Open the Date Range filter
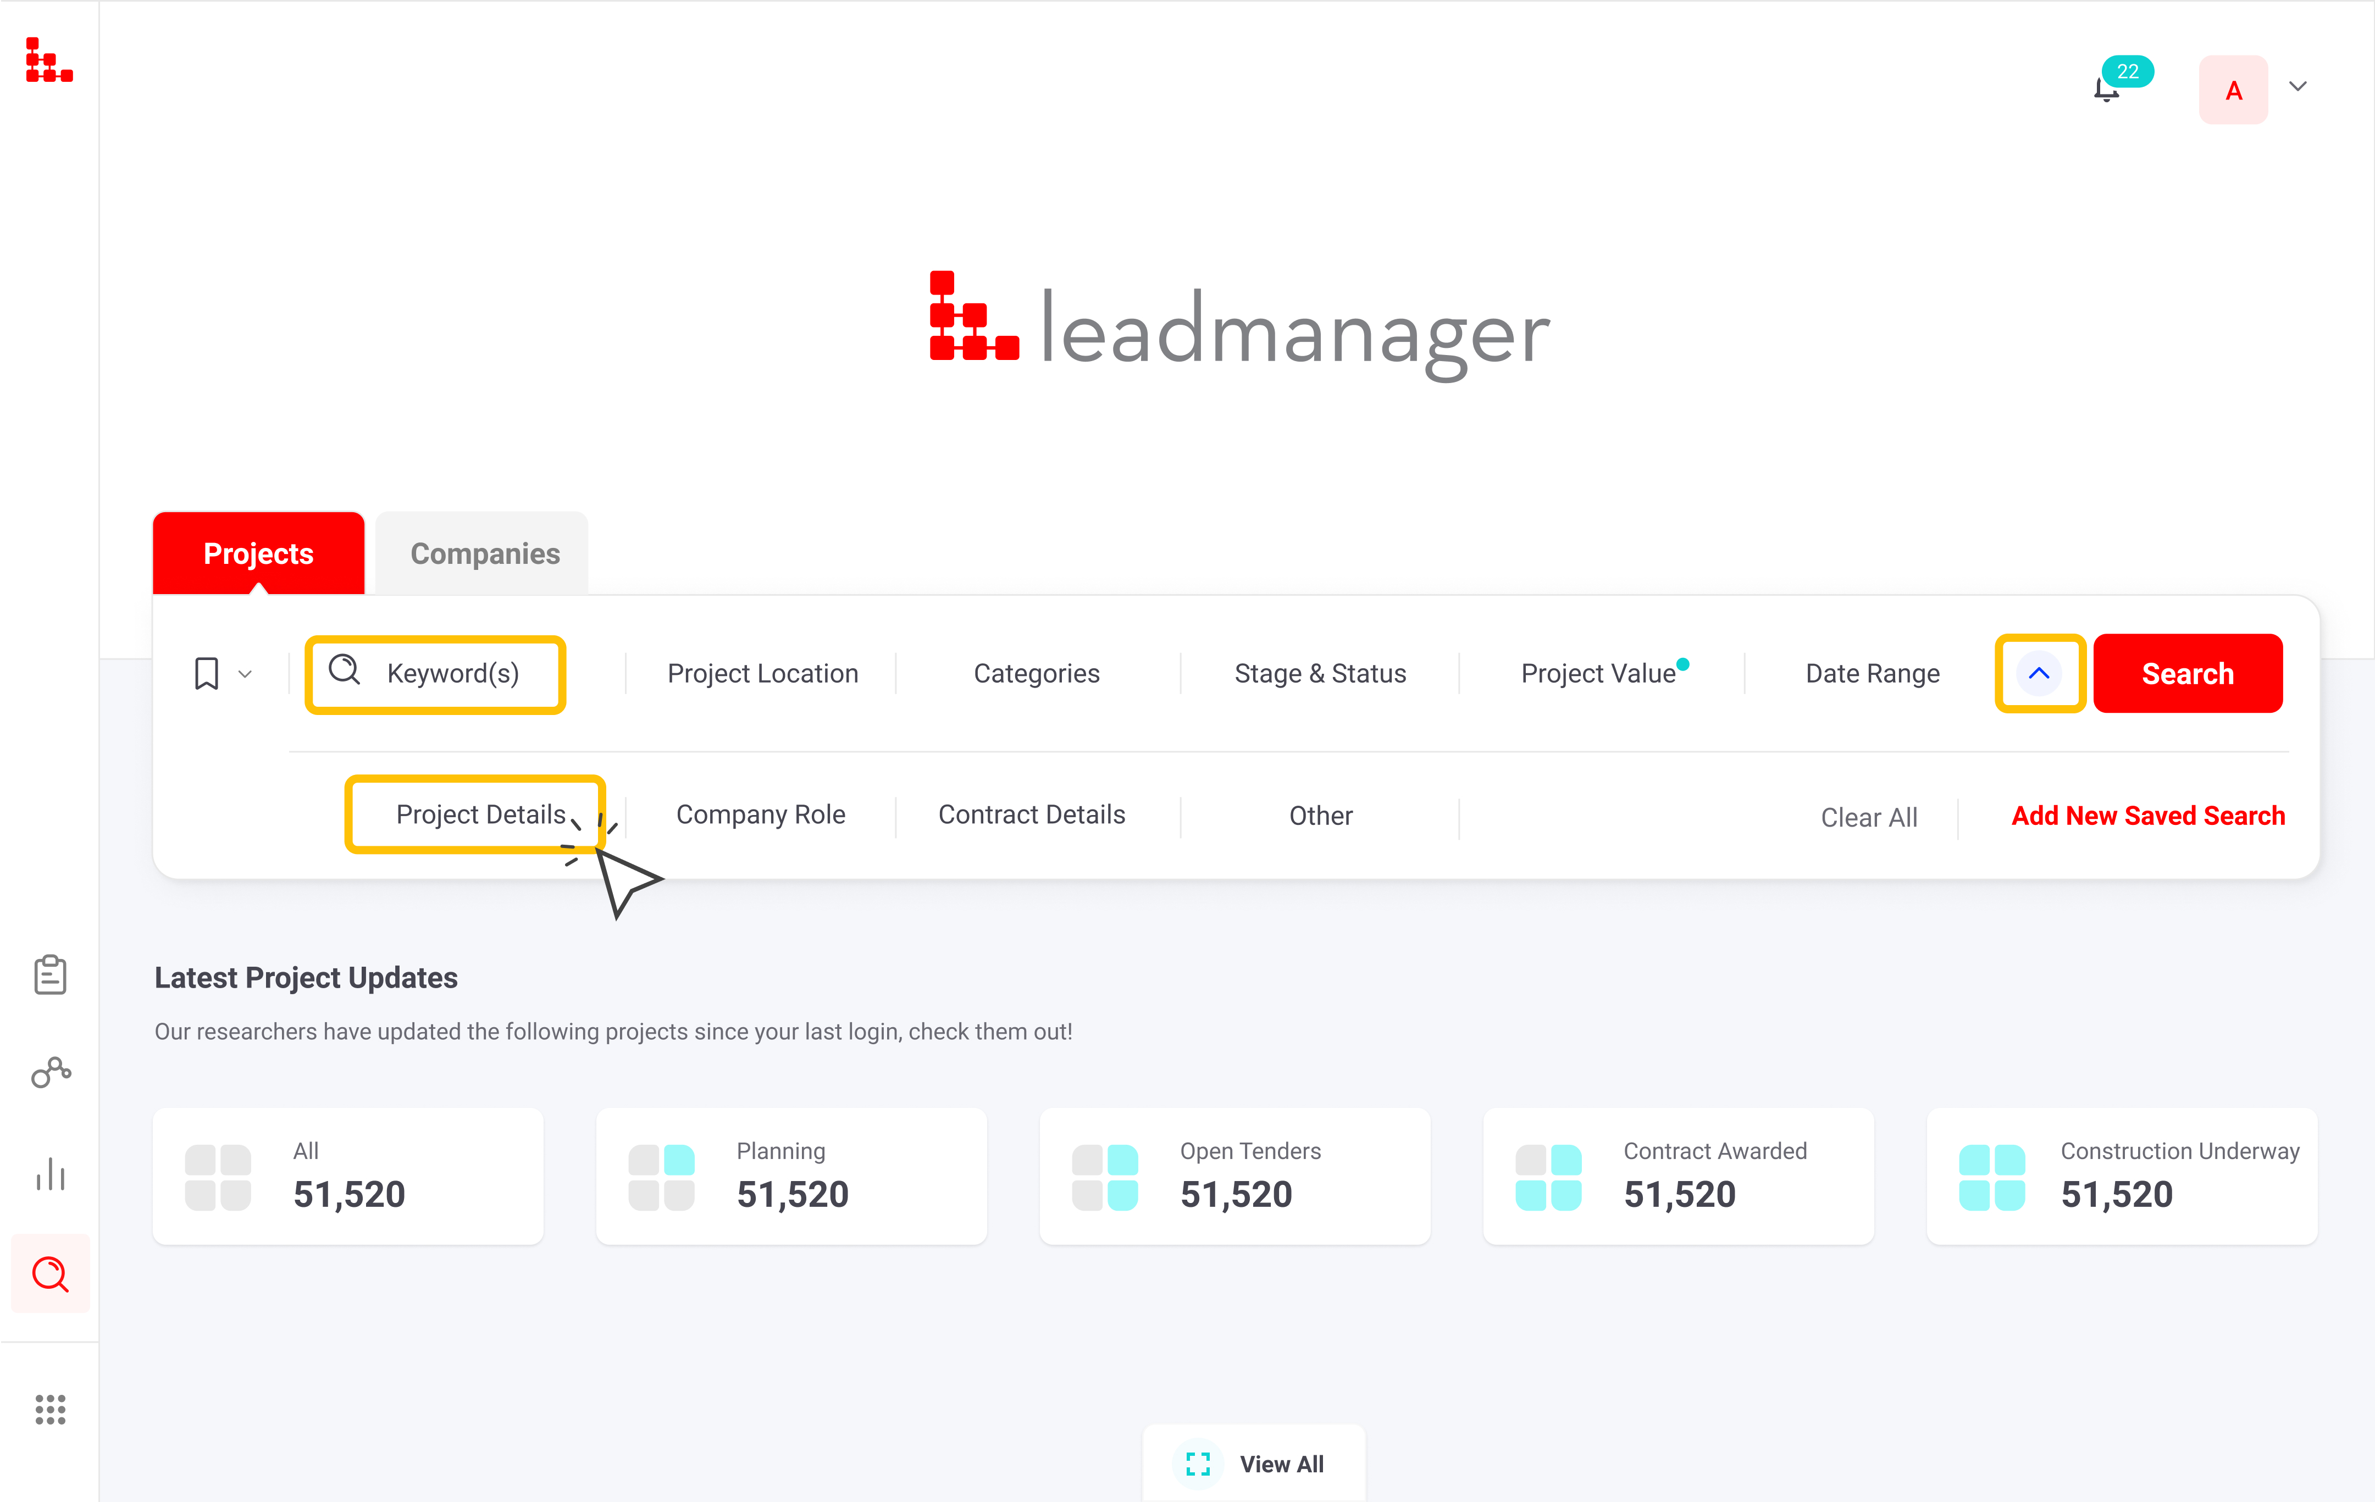Image resolution: width=2375 pixels, height=1502 pixels. 1872,674
